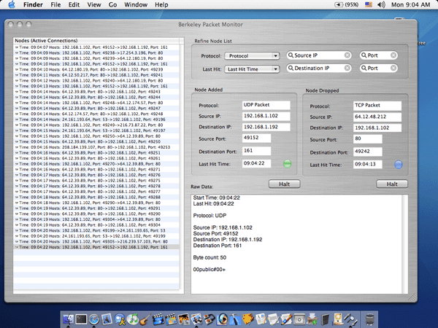Expand the highlighted 09:04:22 node row
Screen dimensions: 438x328
[x=17, y=247]
